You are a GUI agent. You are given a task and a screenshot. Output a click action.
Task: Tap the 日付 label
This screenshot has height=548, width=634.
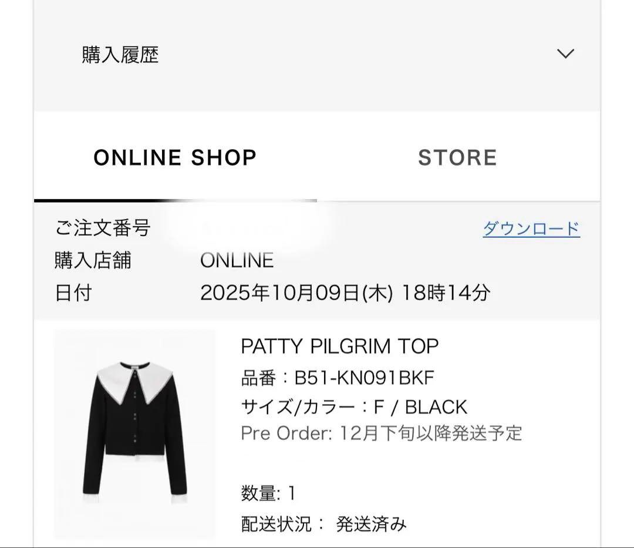(x=73, y=291)
